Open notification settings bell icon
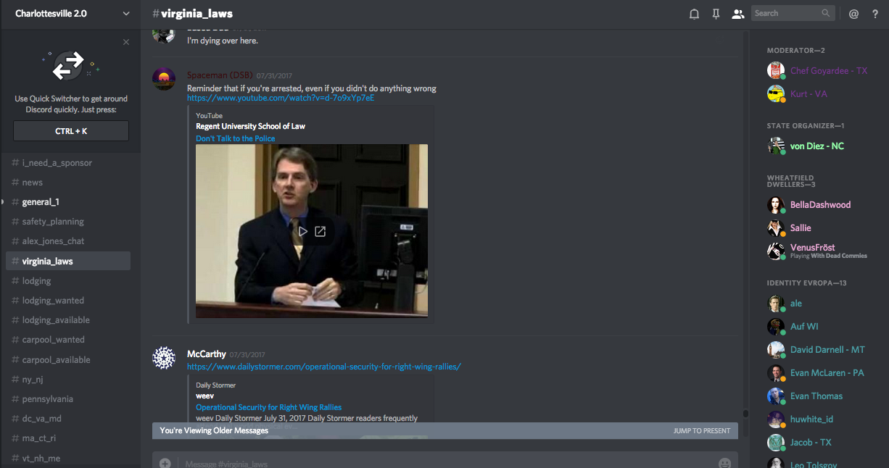 694,14
